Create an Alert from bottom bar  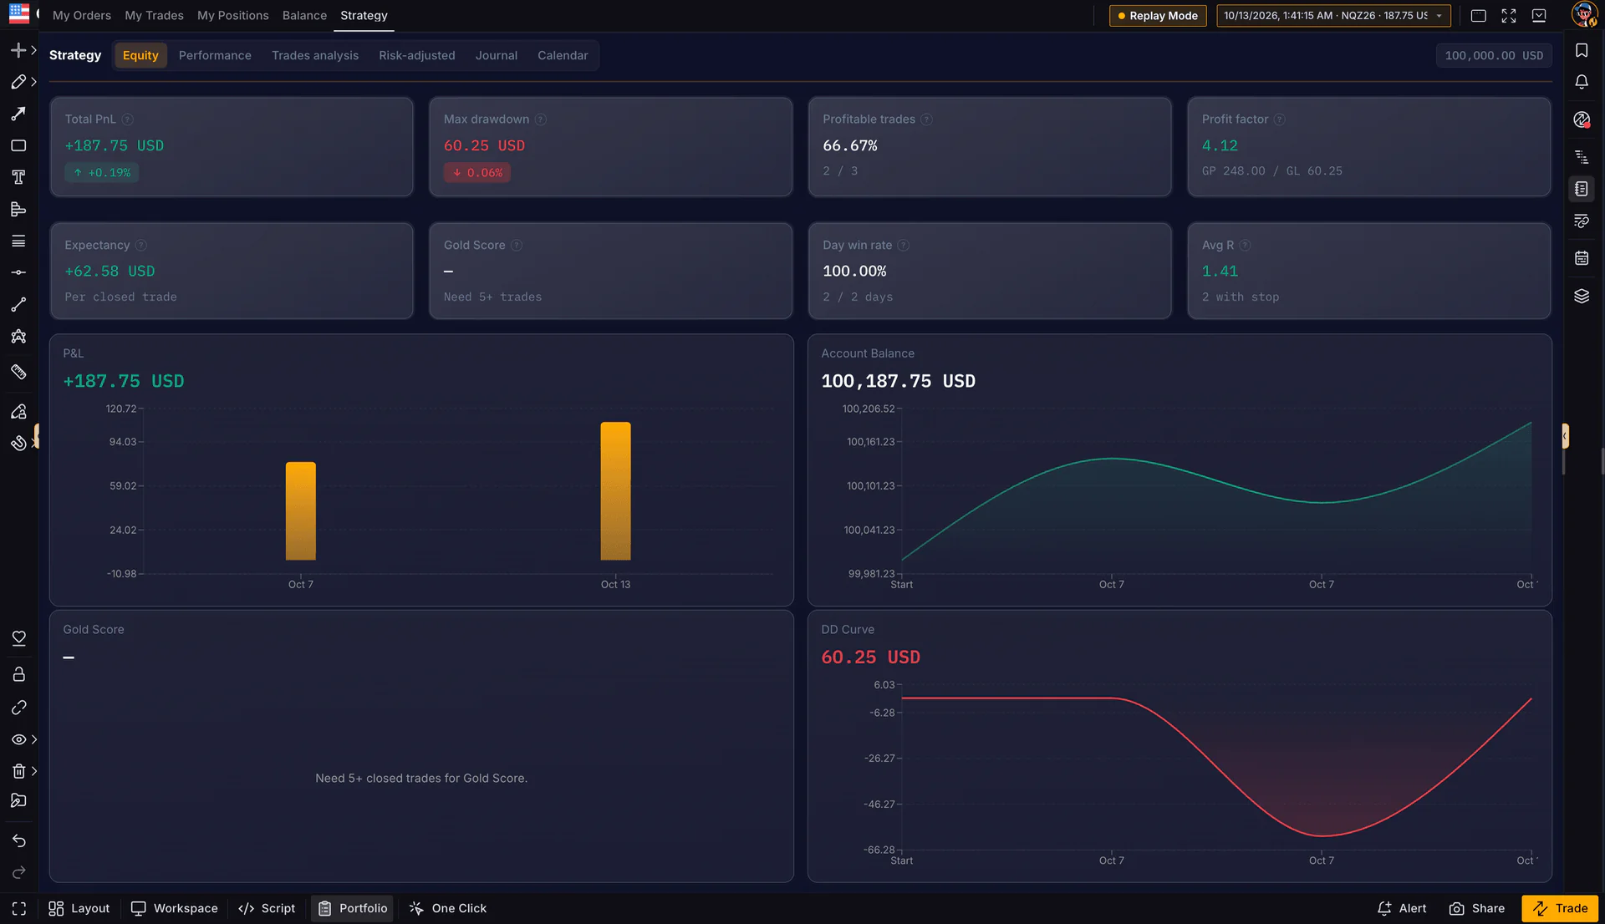1402,908
